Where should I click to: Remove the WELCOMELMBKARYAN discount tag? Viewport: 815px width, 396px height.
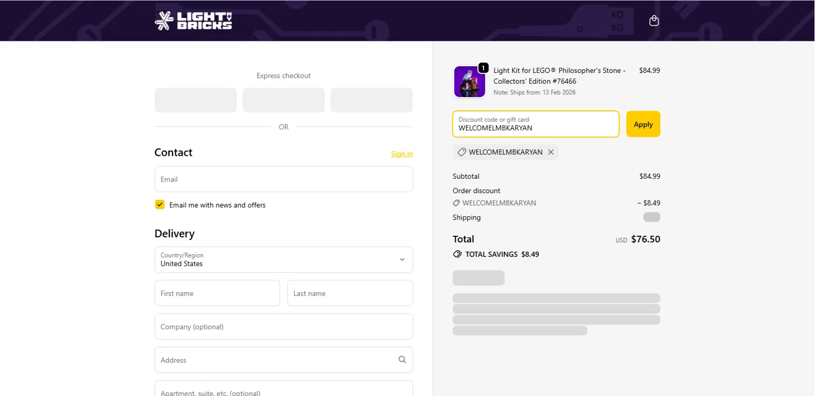point(551,152)
